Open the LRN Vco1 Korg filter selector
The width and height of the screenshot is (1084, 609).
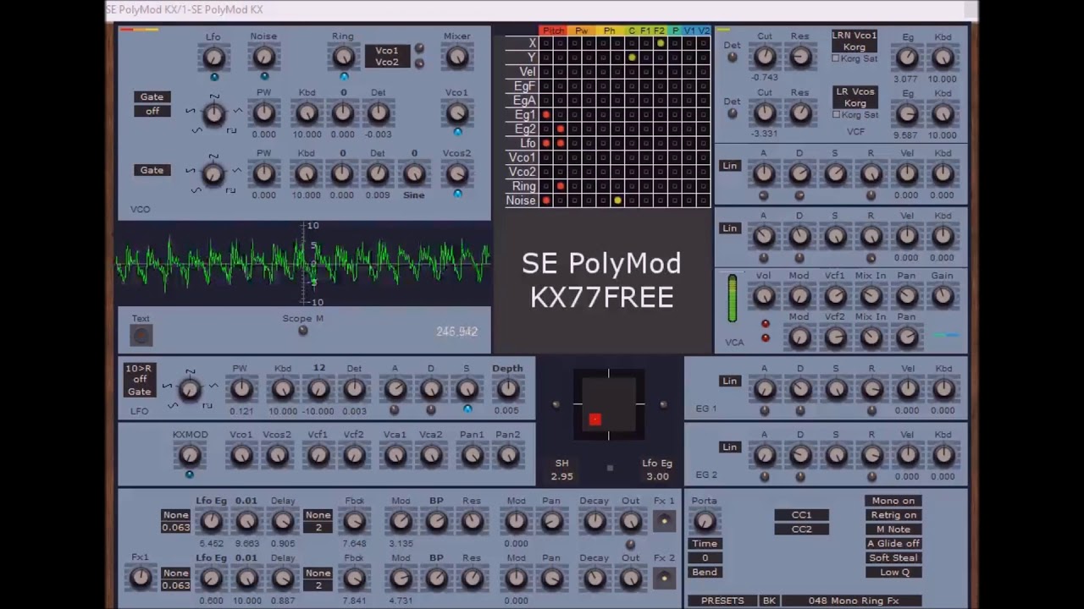click(x=854, y=41)
